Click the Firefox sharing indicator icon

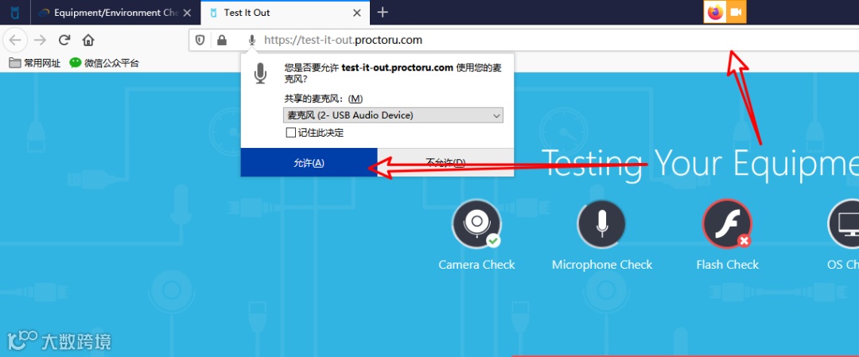pos(715,12)
